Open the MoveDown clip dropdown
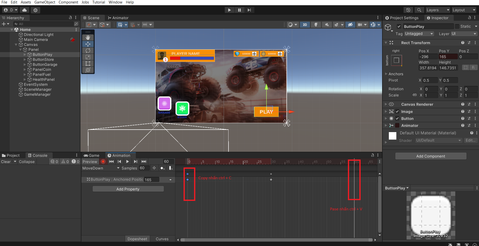The height and width of the screenshot is (246, 479). pos(101,168)
